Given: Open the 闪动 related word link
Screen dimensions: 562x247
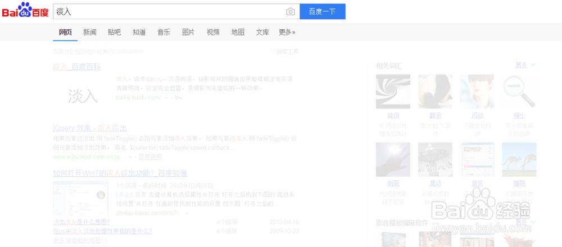Looking at the screenshot, I should tap(477, 115).
